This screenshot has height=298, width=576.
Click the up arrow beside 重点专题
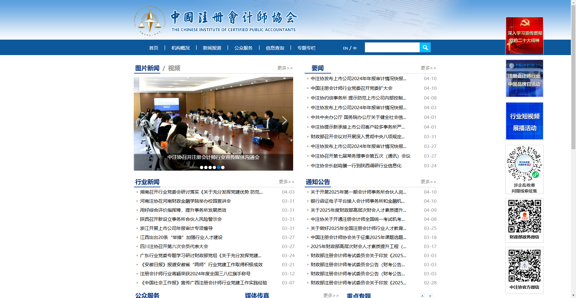(423, 296)
